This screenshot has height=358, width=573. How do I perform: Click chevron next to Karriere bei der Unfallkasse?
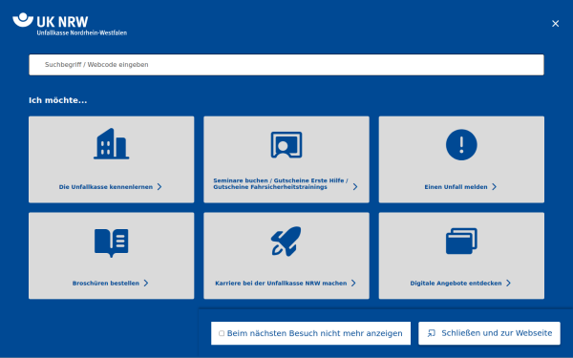click(x=353, y=284)
